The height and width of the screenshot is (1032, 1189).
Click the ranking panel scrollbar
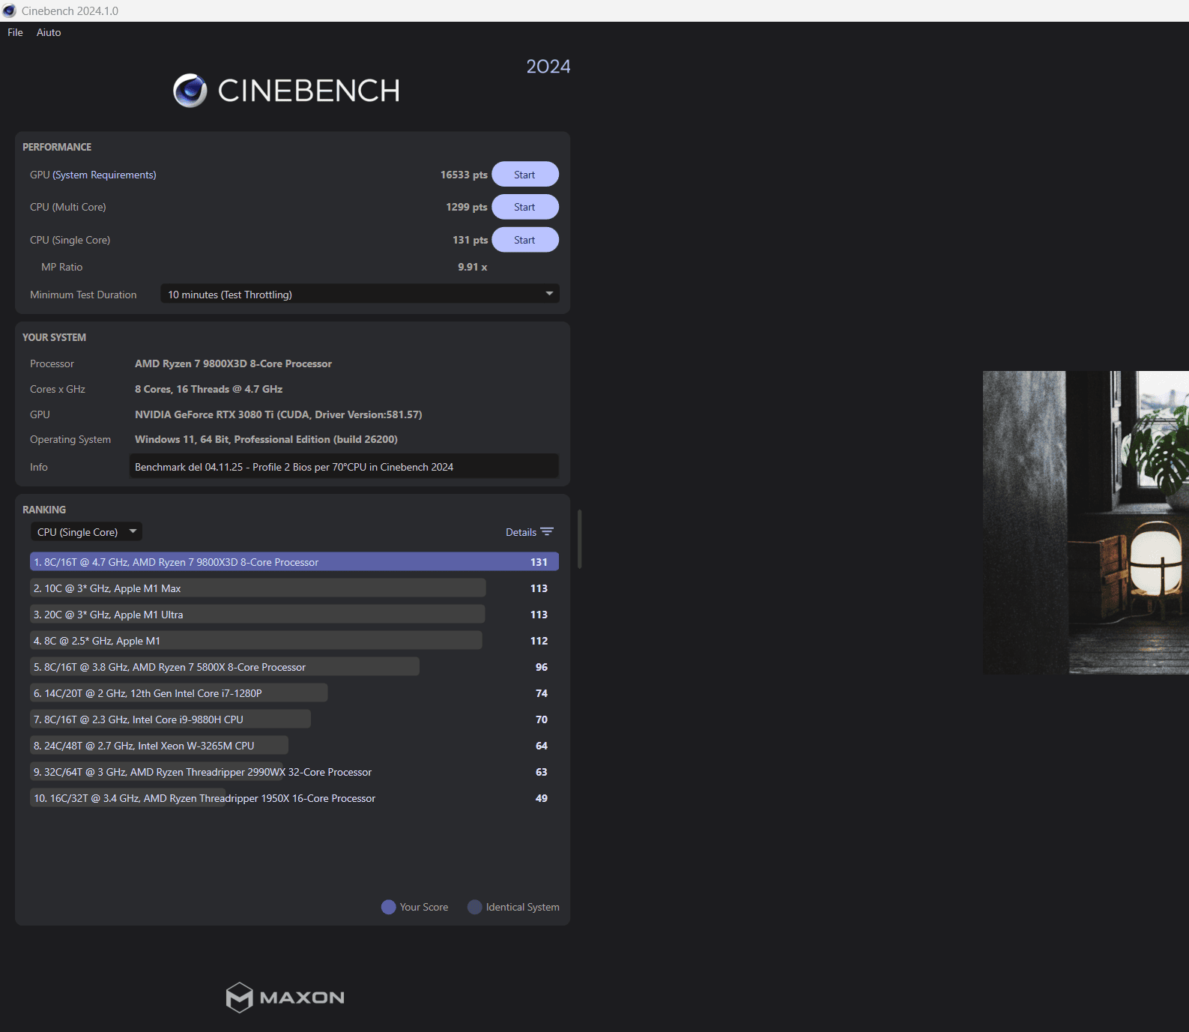(580, 539)
